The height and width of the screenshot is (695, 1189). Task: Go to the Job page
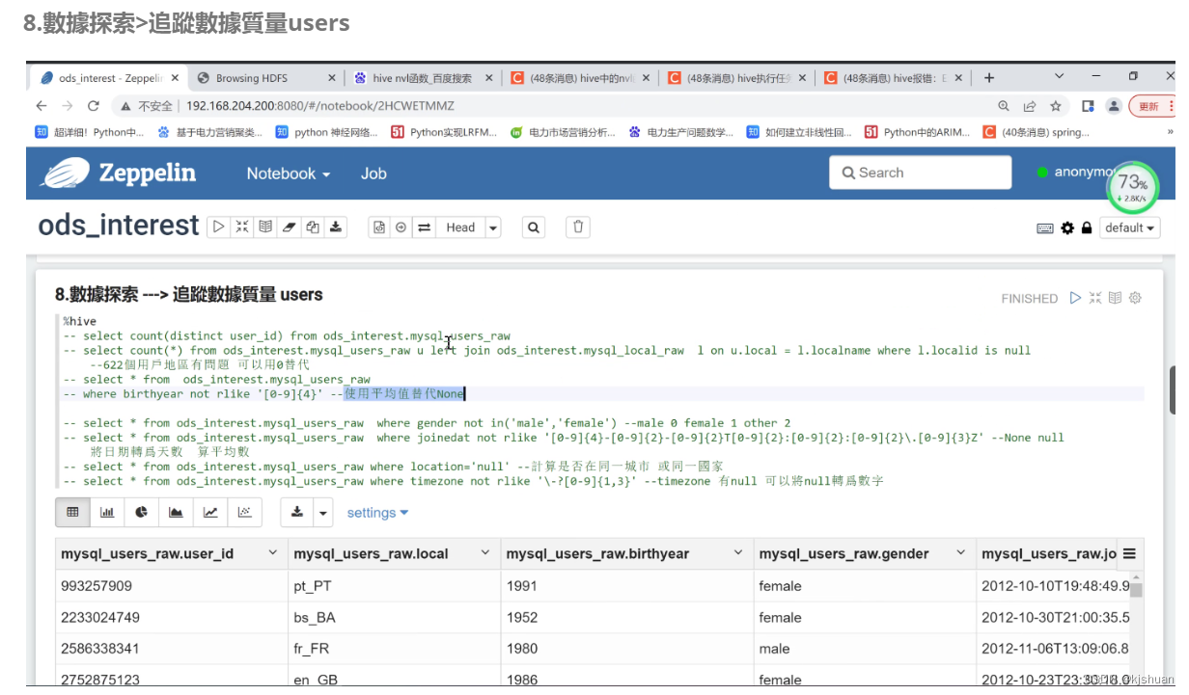[x=373, y=174]
